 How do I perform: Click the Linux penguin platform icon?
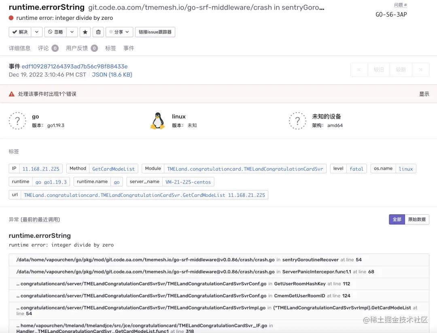pyautogui.click(x=157, y=122)
